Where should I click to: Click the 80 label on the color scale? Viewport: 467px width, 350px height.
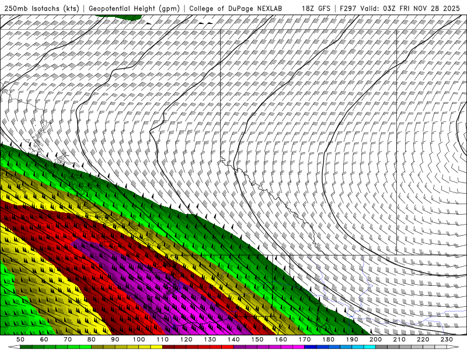(91, 339)
